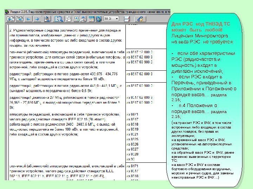Image resolution: width=253 pixels, height=189 pixels.
Task: Select code 'из 8471' in Bluetooth row
Action: point(132,114)
